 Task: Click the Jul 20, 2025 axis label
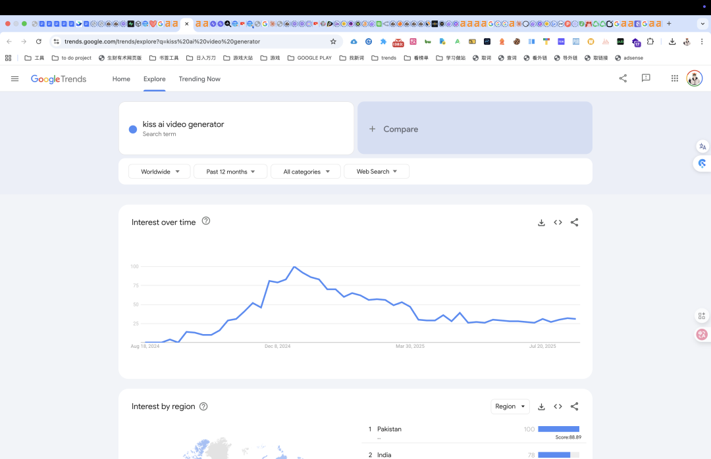coord(542,346)
